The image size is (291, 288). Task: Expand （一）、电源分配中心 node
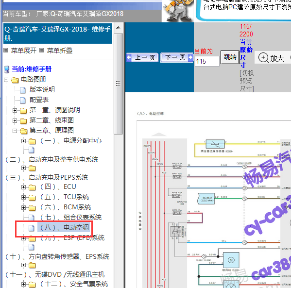click(23, 141)
